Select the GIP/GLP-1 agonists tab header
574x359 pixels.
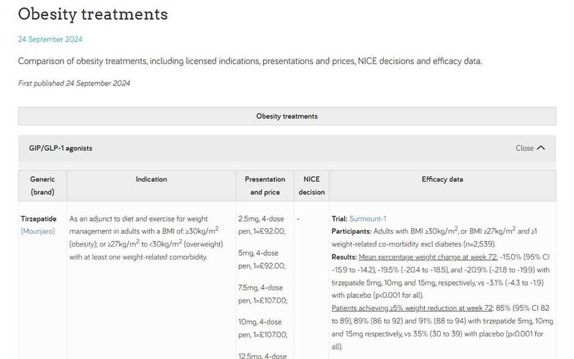(x=61, y=148)
